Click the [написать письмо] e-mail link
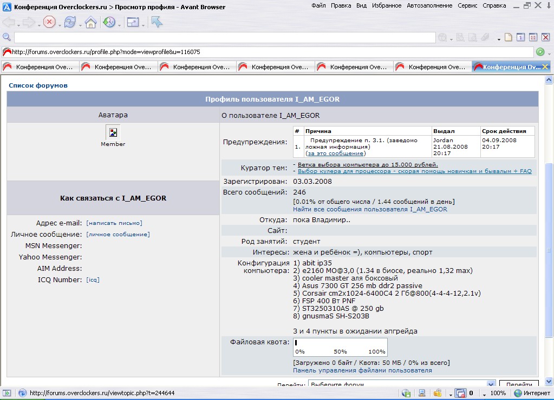This screenshot has height=400, width=554. [114, 223]
